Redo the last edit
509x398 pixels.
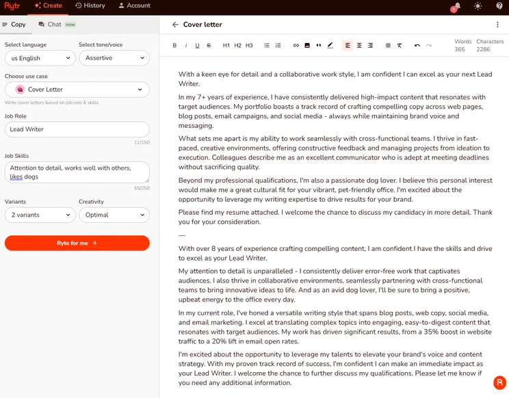pos(429,45)
